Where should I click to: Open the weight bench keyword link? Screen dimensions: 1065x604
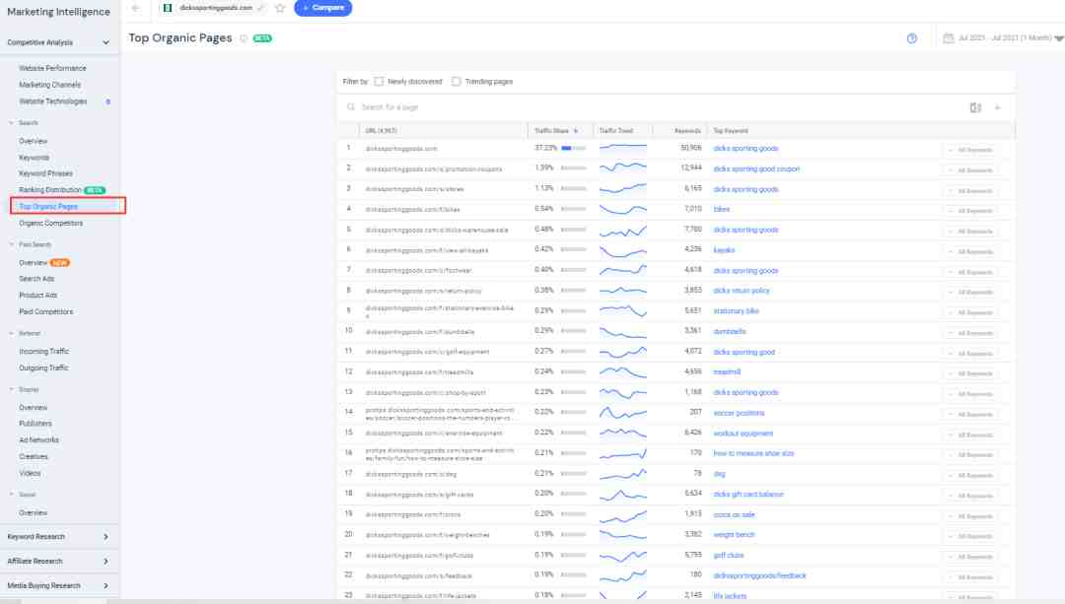click(x=735, y=535)
